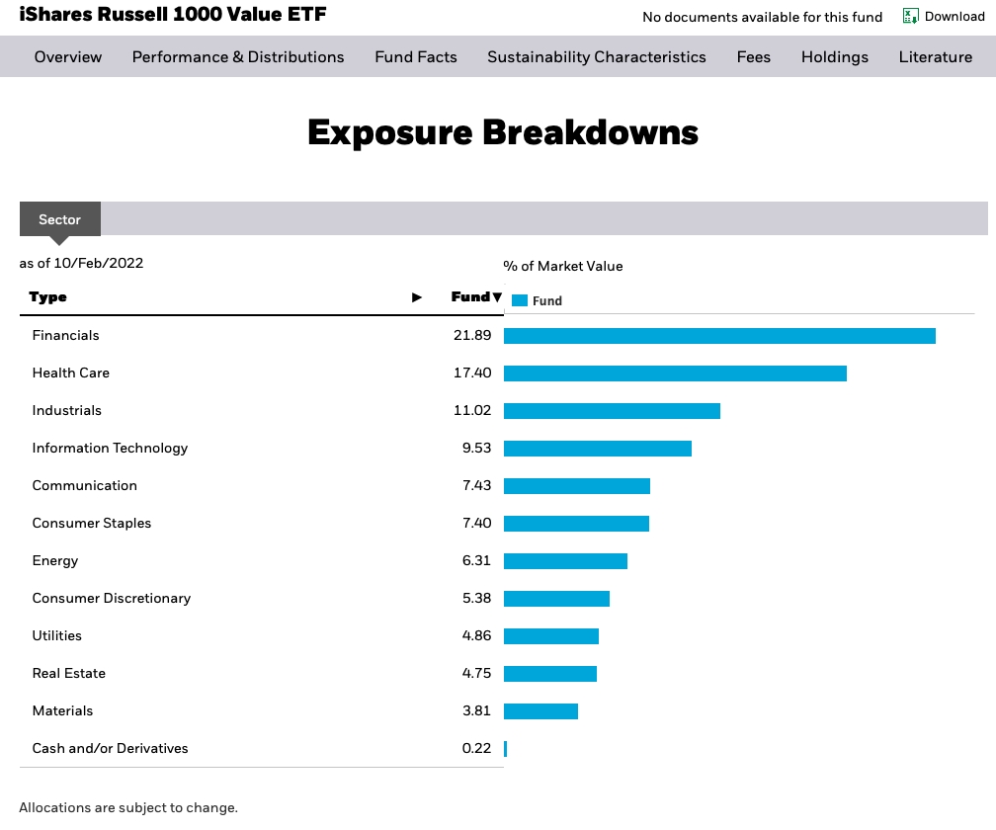Click the Cash and/or Derivatives bar
Viewport: 996px width, 830px height.
click(506, 749)
